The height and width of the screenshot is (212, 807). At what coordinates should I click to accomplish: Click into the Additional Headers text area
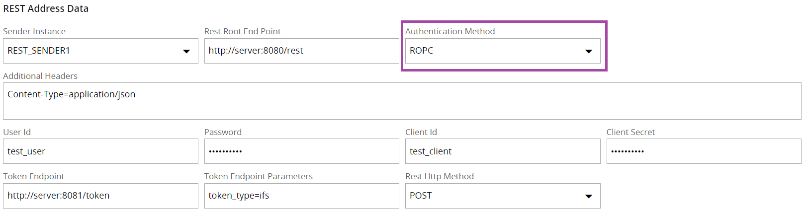402,101
